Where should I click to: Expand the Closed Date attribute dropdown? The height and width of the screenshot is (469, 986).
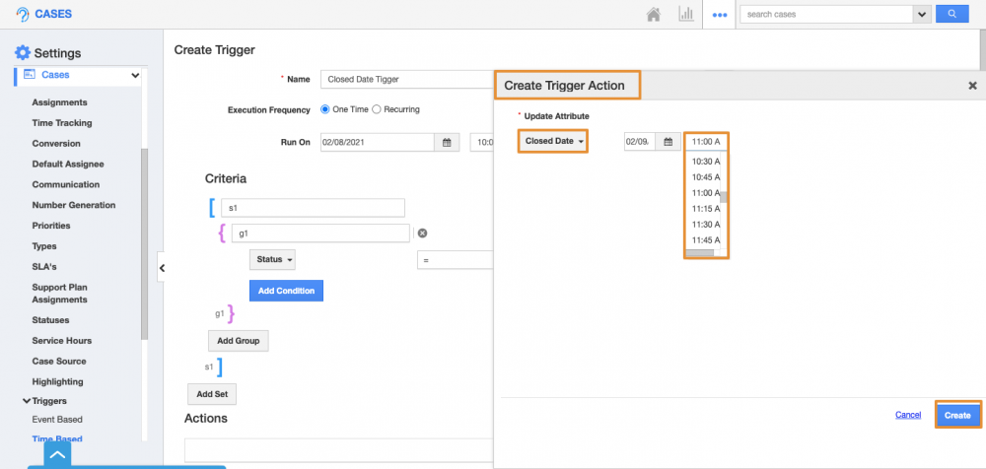pos(554,141)
